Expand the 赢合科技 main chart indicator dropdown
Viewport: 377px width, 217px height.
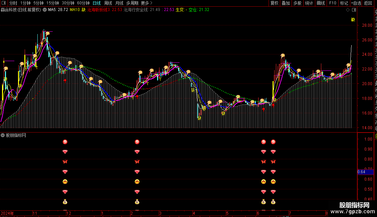pyautogui.click(x=45, y=10)
